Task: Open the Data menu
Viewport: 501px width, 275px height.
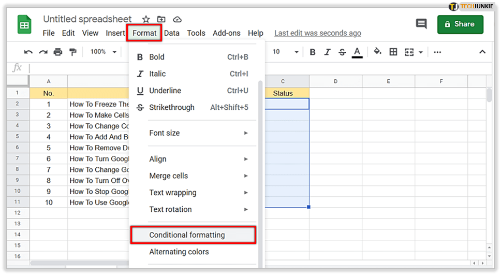Action: tap(172, 33)
